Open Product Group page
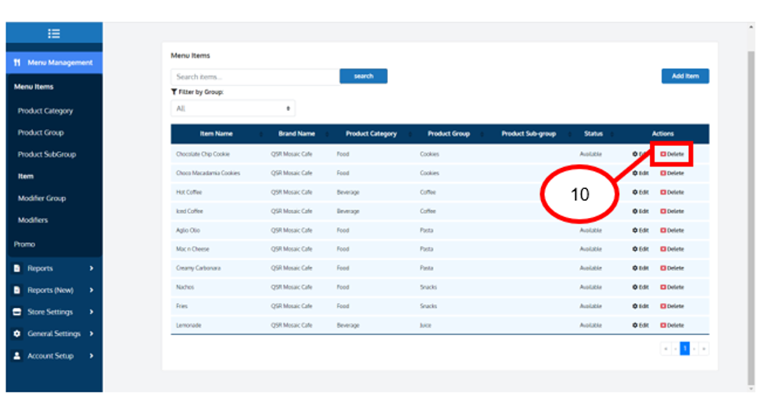Viewport: 760px width, 400px height. coord(41,132)
